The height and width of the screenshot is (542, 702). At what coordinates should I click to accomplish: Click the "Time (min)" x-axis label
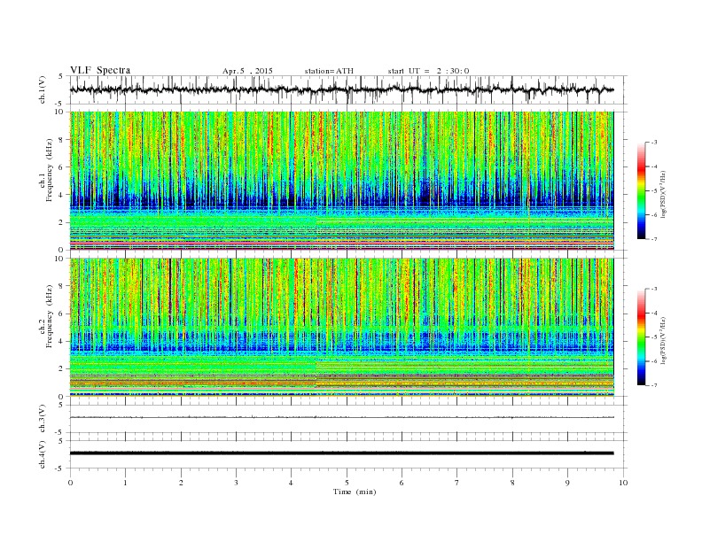tap(355, 492)
